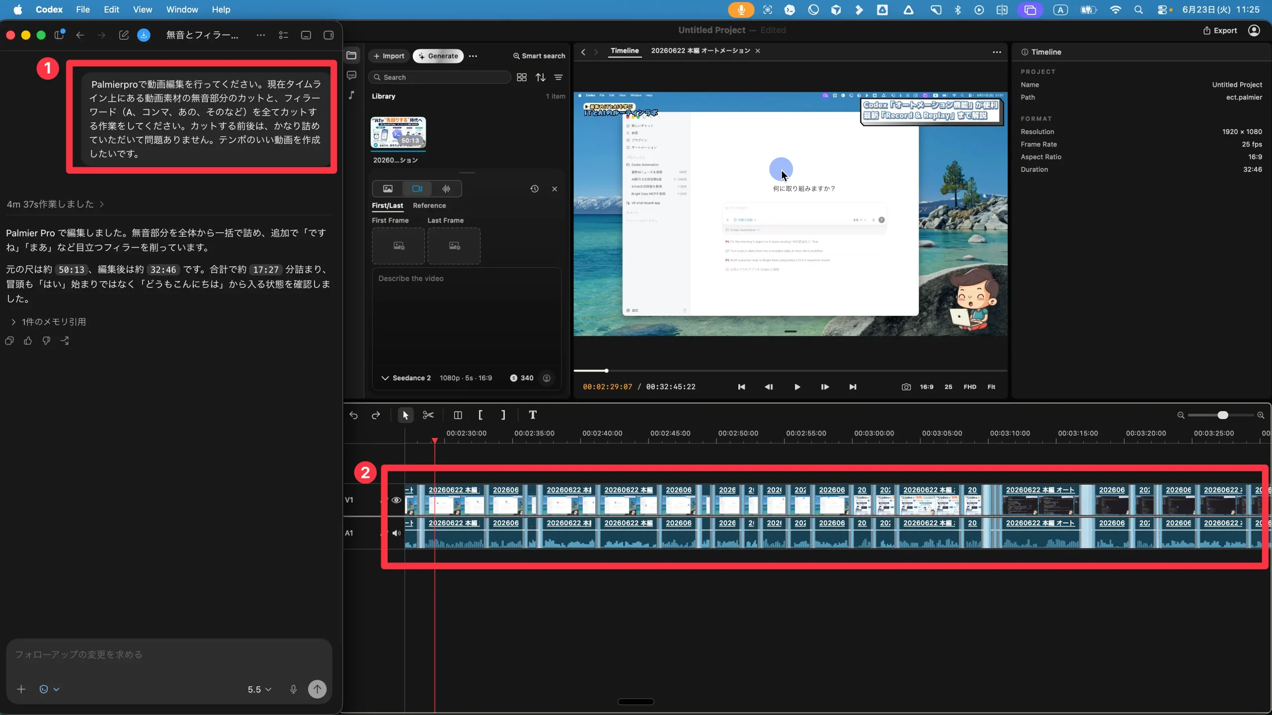The image size is (1272, 715).
Task: Expand the 4m 37s work log
Action: [55, 204]
